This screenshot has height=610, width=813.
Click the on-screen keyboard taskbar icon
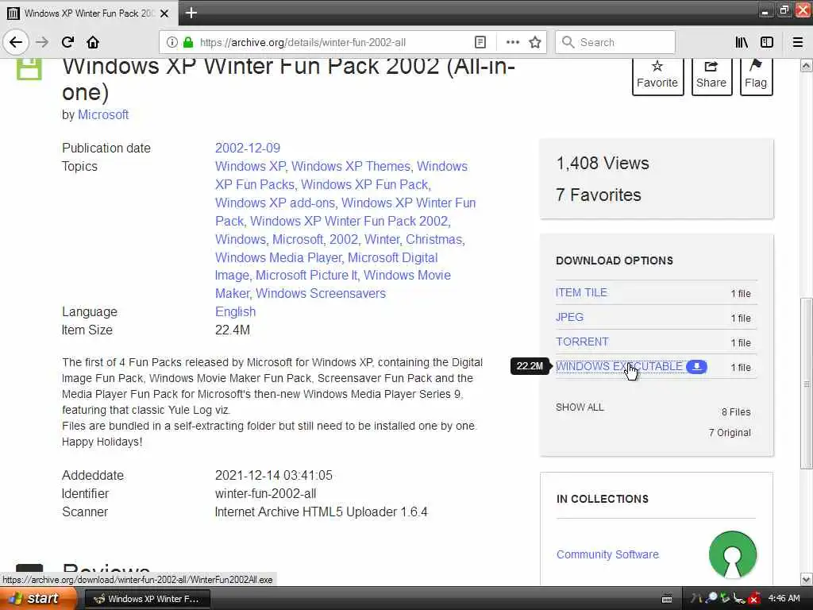667,599
